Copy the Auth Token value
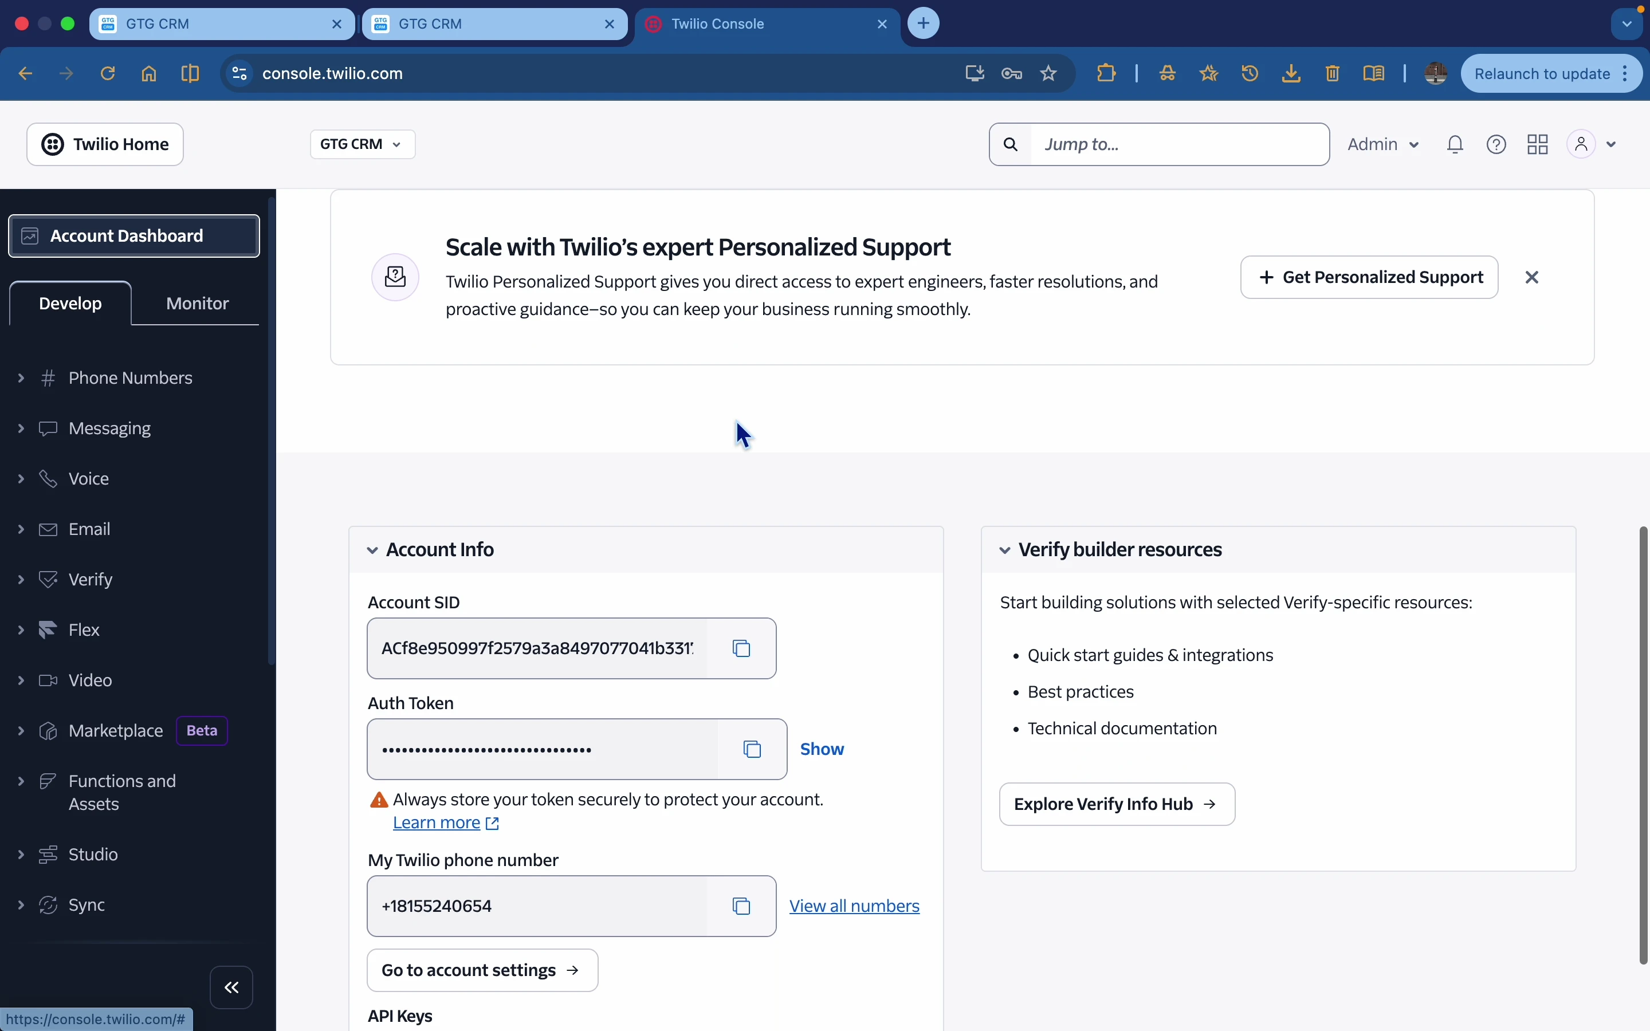Image resolution: width=1650 pixels, height=1031 pixels. point(752,749)
